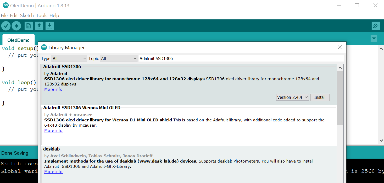Click the 'void loop()' code line
Viewport: 384px width, 183px height.
[19, 83]
